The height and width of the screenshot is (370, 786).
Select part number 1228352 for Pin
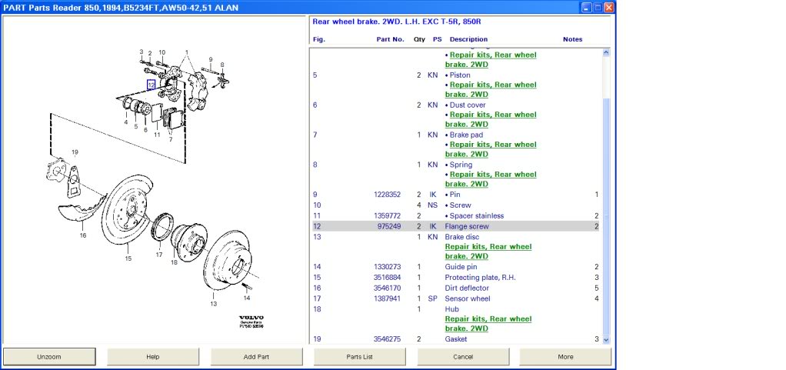click(x=387, y=195)
